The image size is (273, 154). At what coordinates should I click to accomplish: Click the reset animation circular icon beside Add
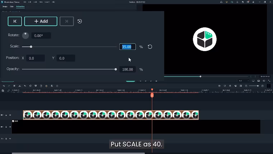point(80,21)
